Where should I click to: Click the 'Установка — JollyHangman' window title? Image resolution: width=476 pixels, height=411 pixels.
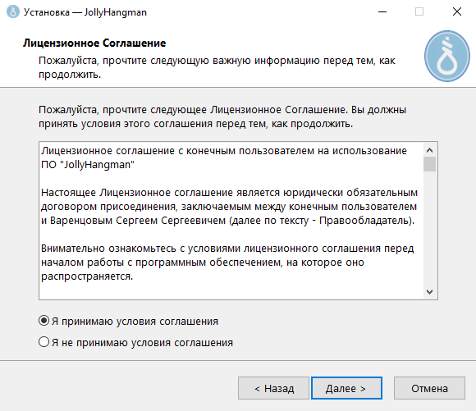(x=85, y=12)
